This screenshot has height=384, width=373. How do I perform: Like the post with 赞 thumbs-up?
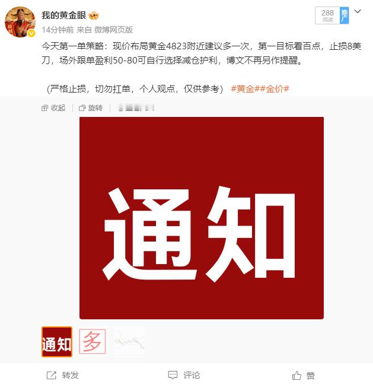tap(297, 375)
